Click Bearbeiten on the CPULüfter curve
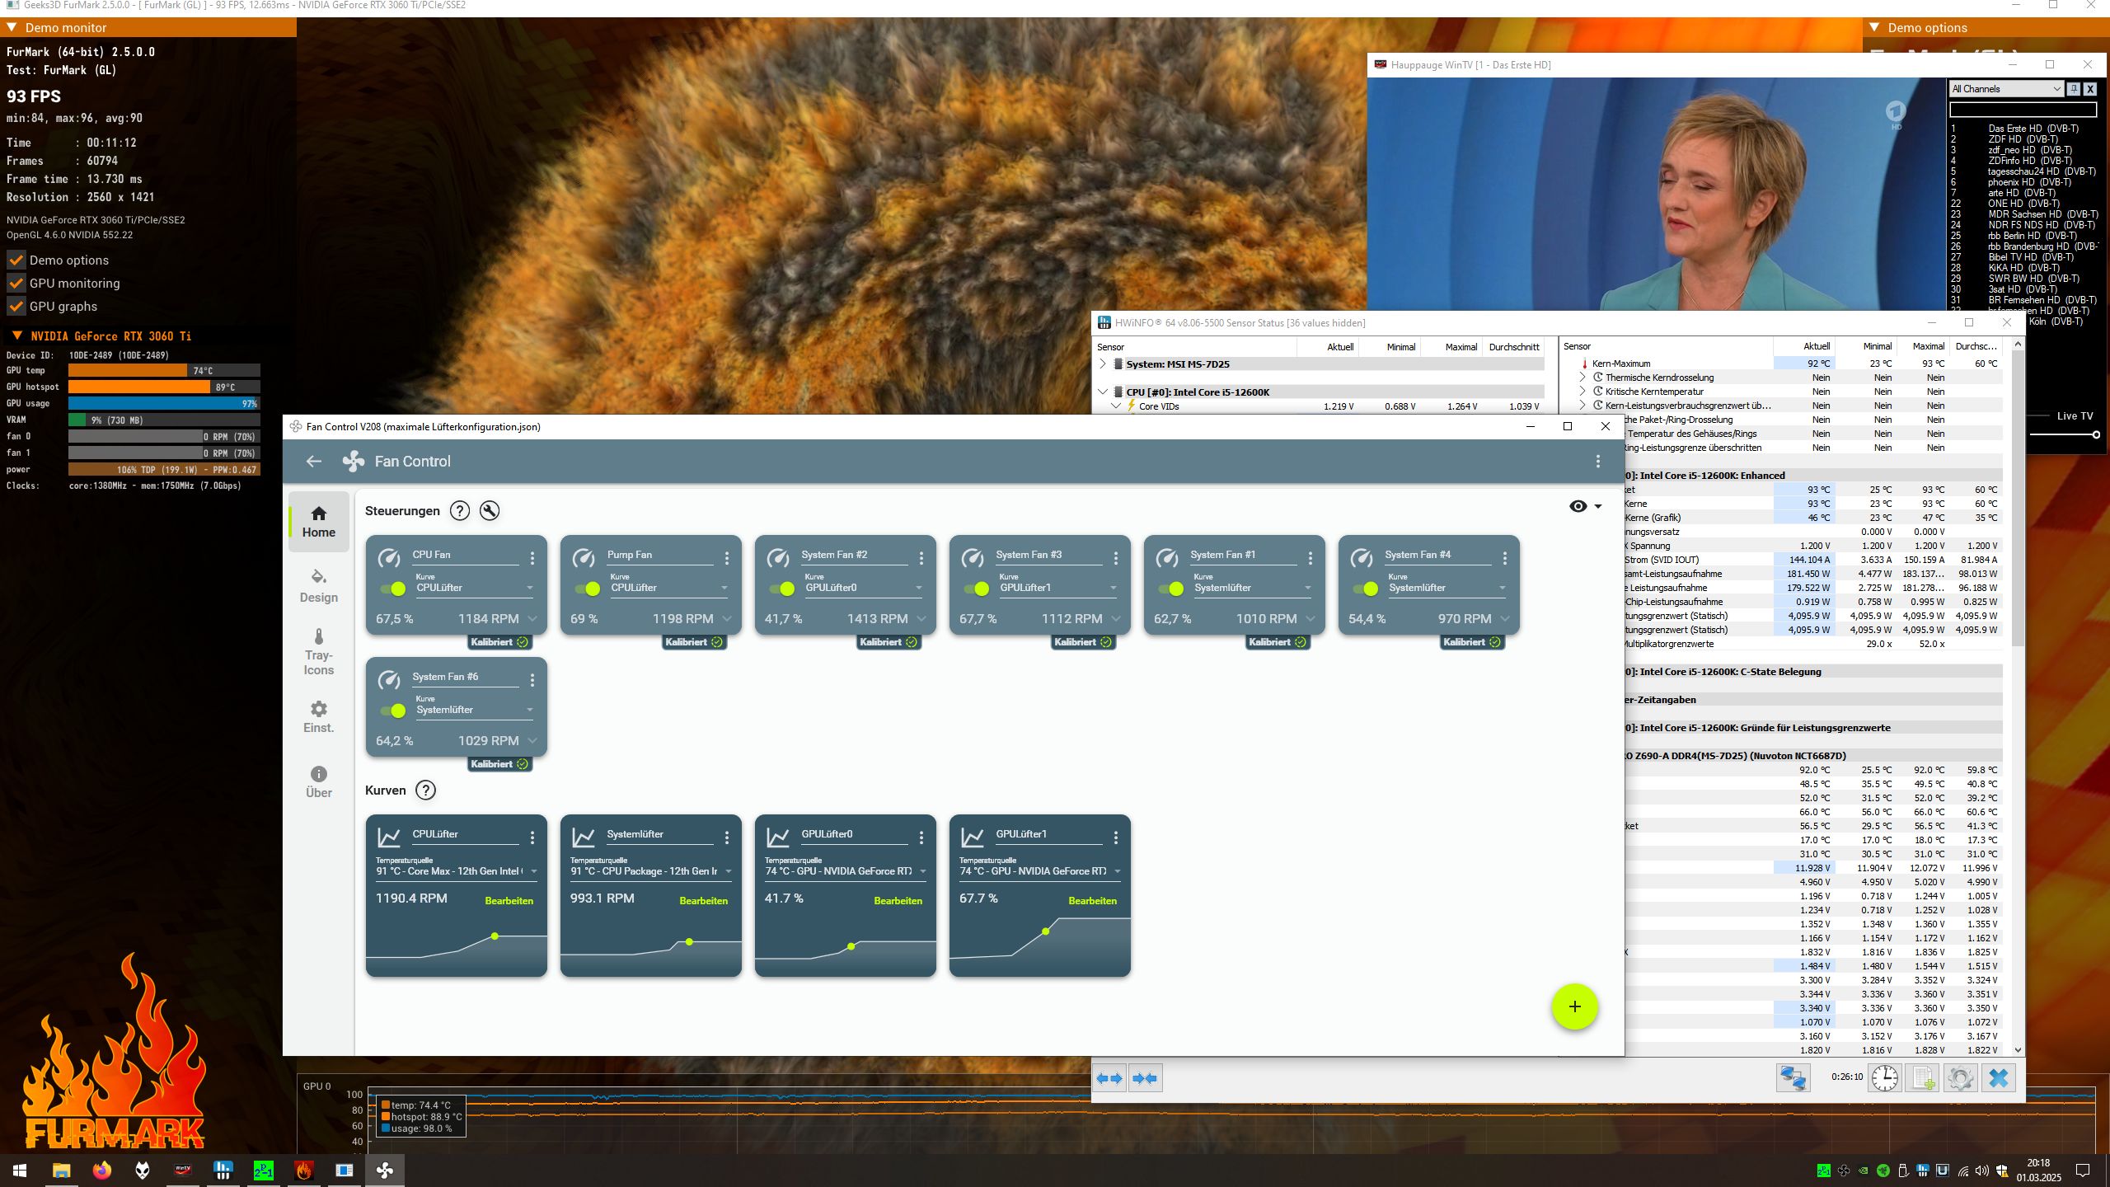Viewport: 2110px width, 1187px height. pyautogui.click(x=509, y=901)
